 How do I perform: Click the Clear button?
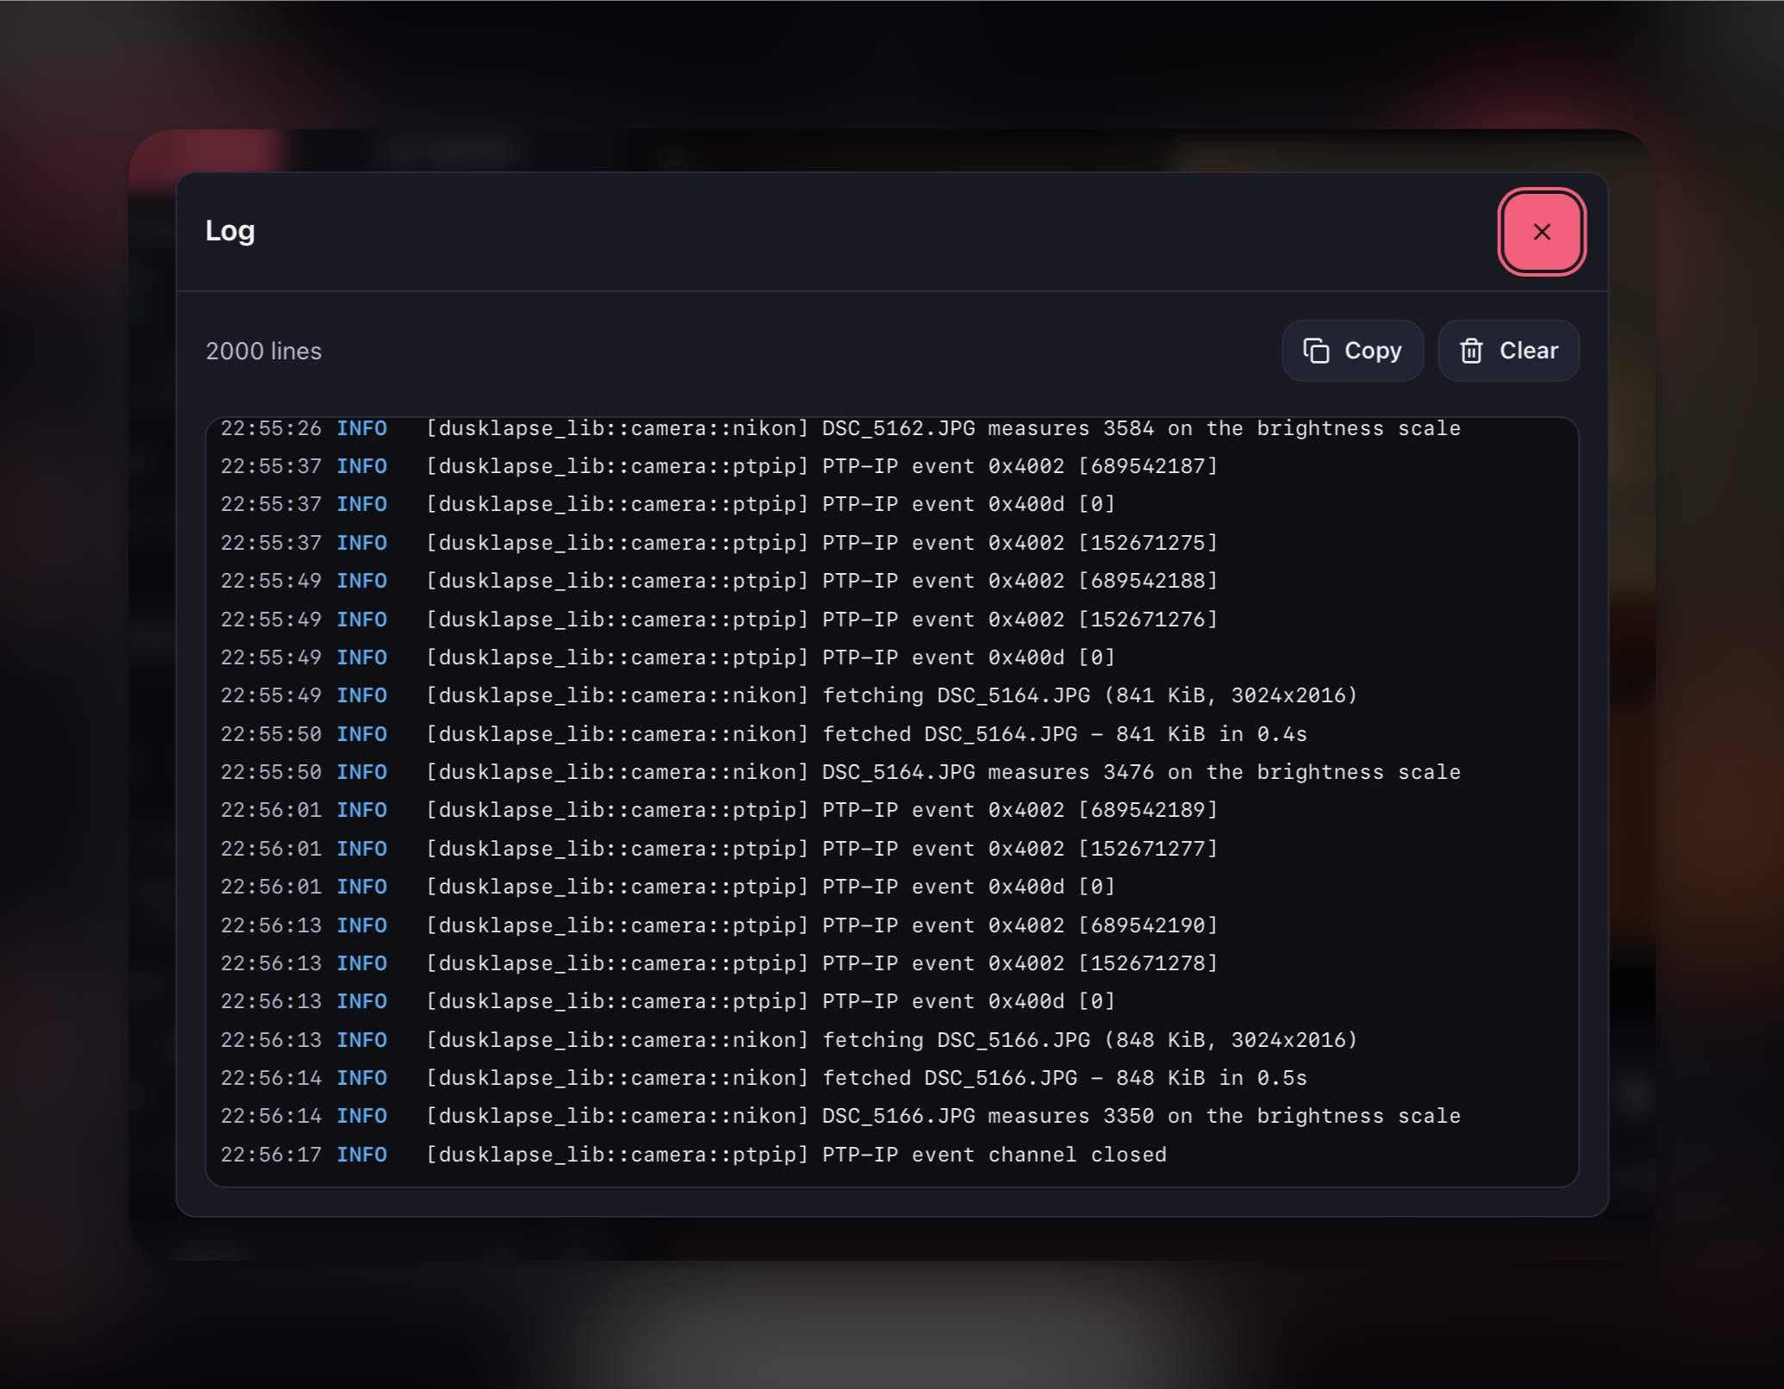click(x=1508, y=351)
